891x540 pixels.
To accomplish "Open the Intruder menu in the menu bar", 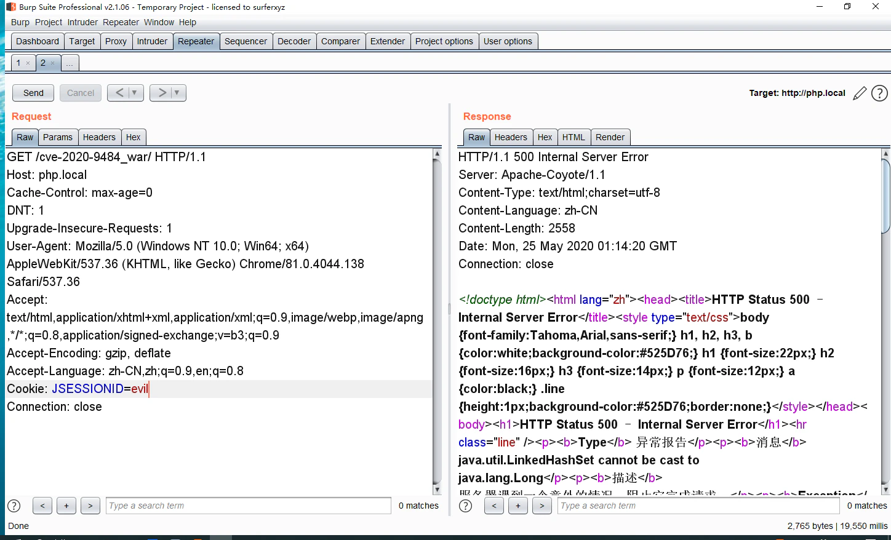I will 82,22.
